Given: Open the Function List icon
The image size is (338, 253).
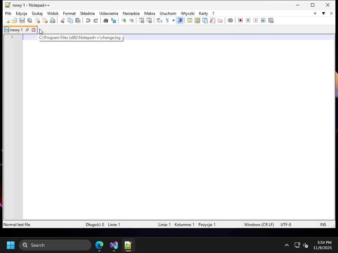Looking at the screenshot, I should tap(213, 21).
